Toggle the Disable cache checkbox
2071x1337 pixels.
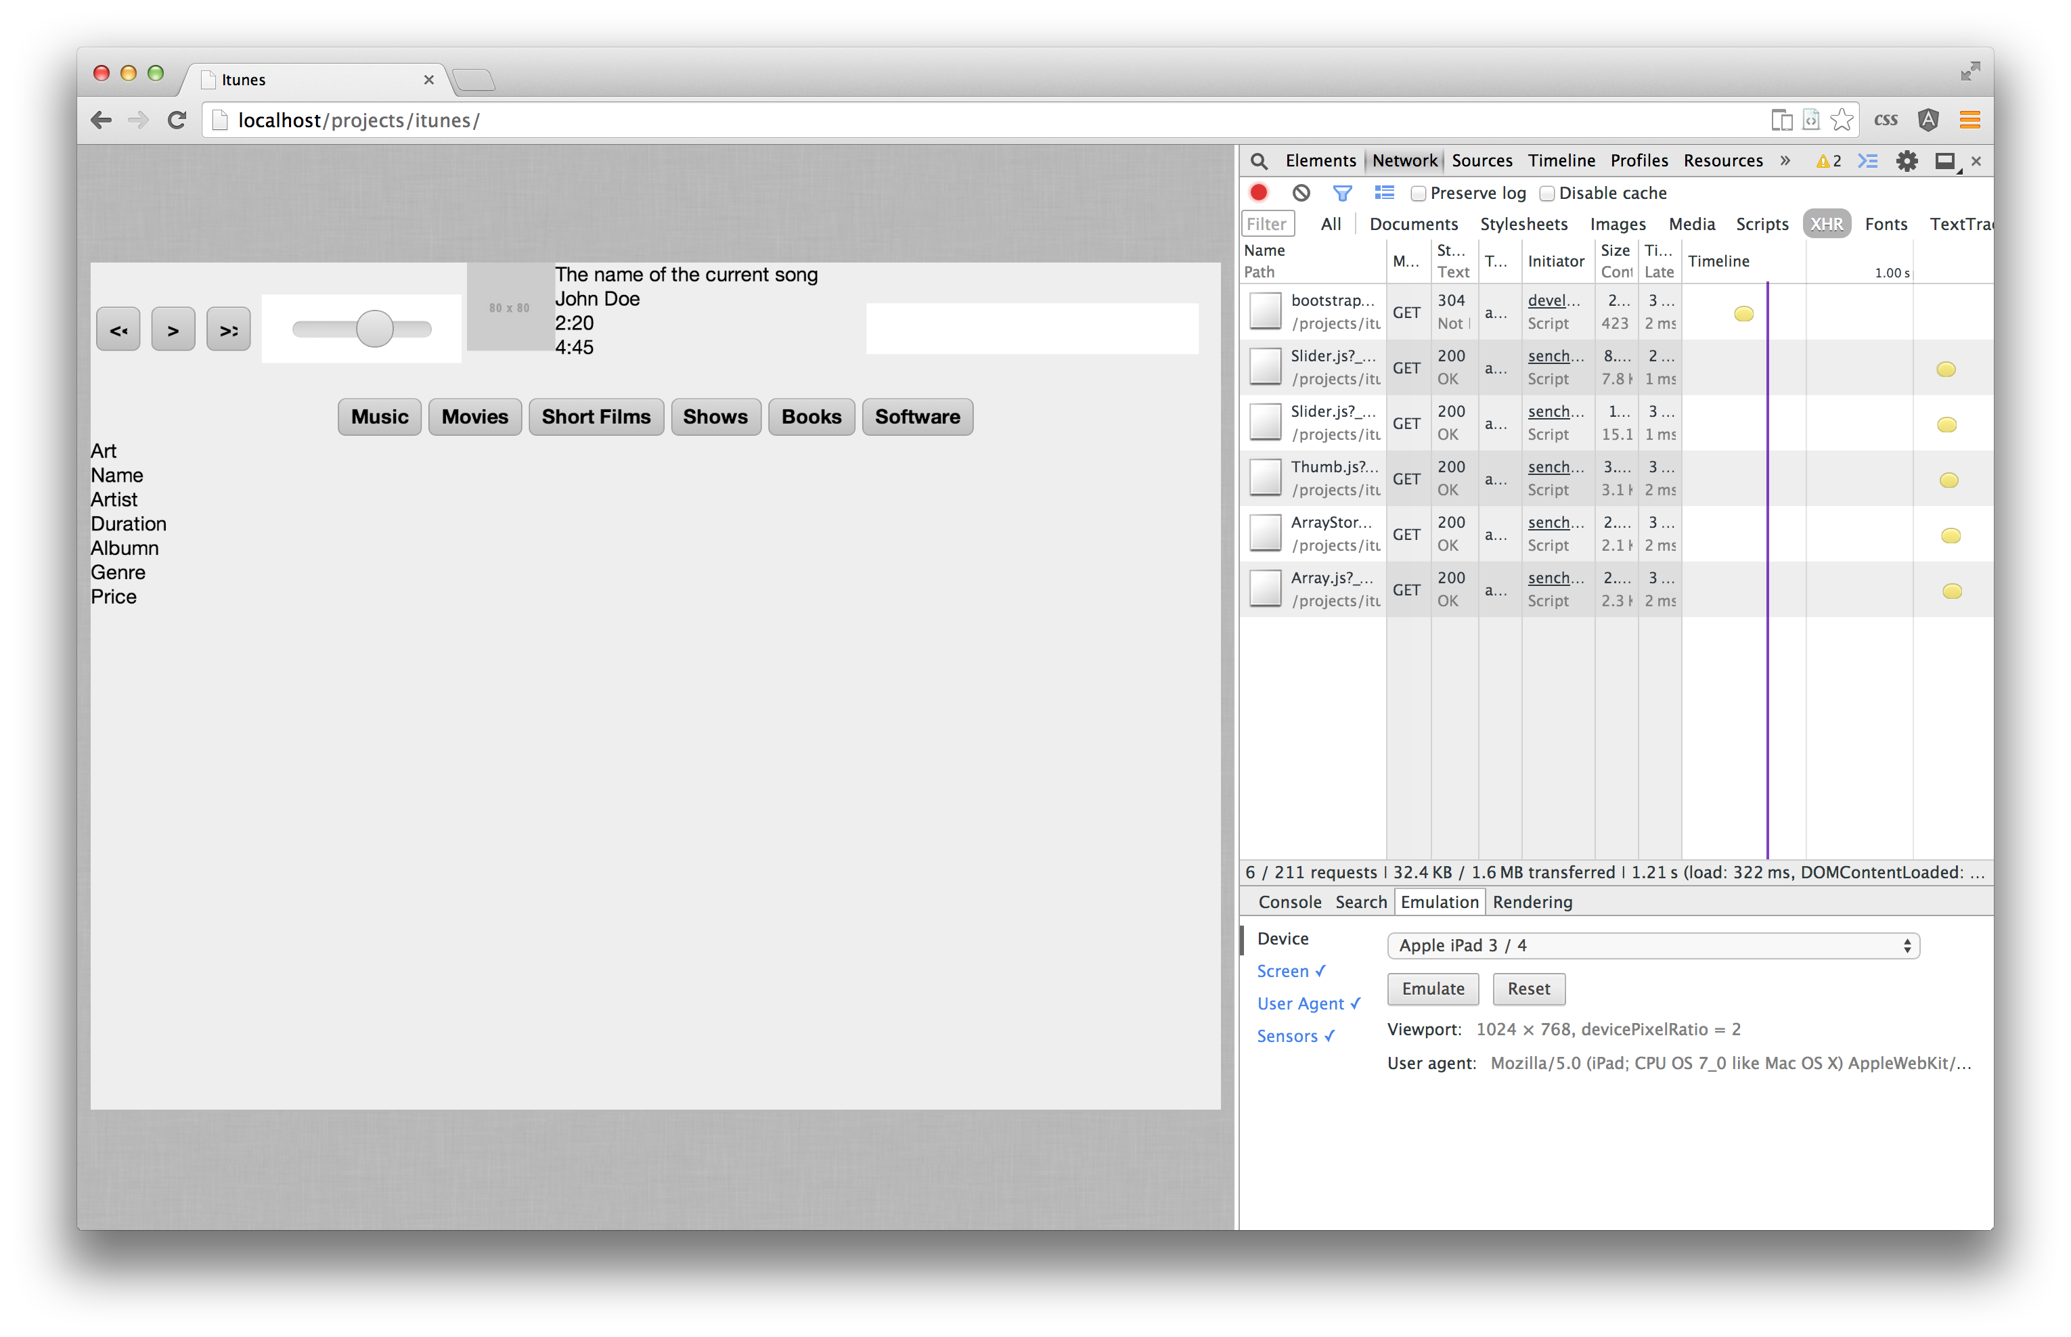pyautogui.click(x=1547, y=191)
